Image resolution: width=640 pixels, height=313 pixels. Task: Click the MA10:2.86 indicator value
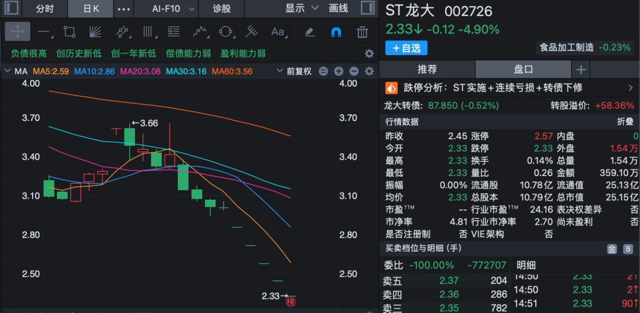(x=94, y=71)
